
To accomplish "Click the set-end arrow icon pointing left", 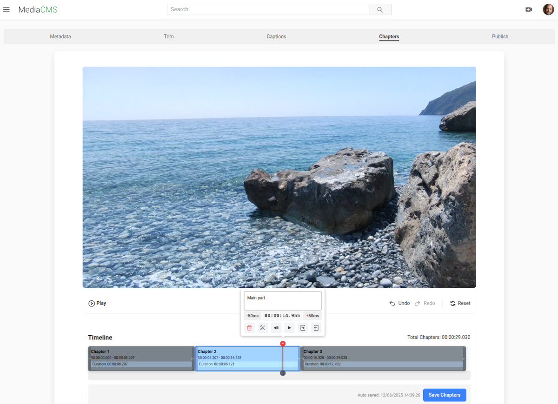I will tap(316, 328).
